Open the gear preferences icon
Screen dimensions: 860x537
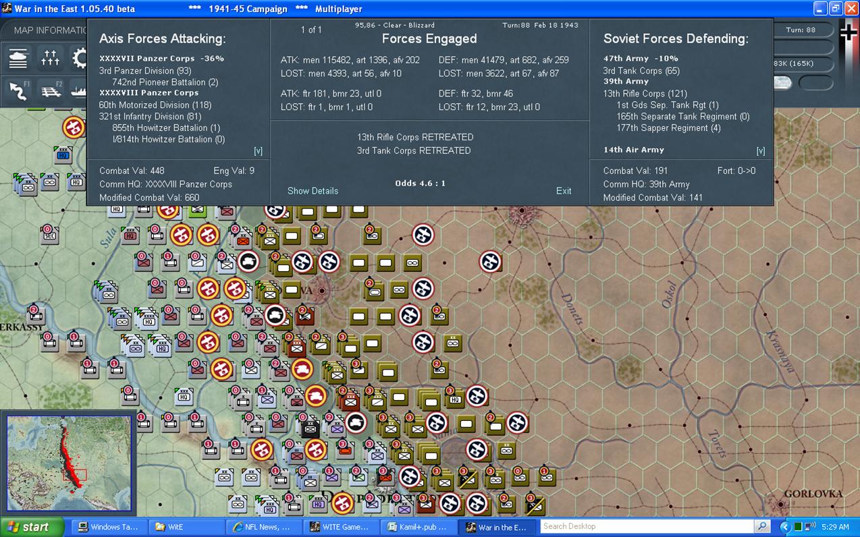(x=80, y=59)
